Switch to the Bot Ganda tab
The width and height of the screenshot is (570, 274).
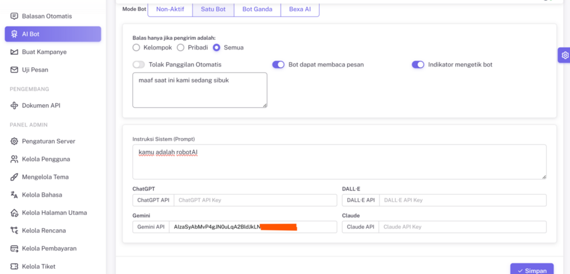pos(257,9)
